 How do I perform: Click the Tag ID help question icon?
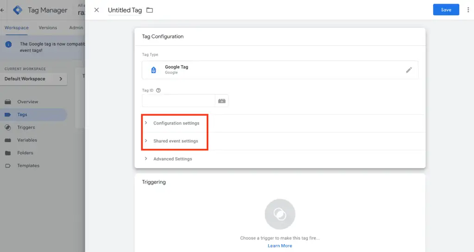coord(158,90)
